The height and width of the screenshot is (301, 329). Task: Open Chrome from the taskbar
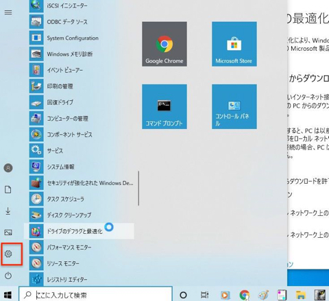click(x=245, y=295)
